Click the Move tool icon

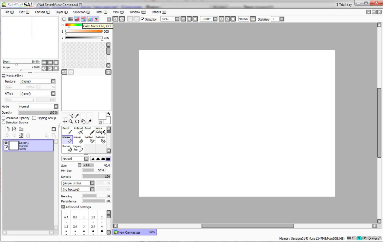coord(65,122)
